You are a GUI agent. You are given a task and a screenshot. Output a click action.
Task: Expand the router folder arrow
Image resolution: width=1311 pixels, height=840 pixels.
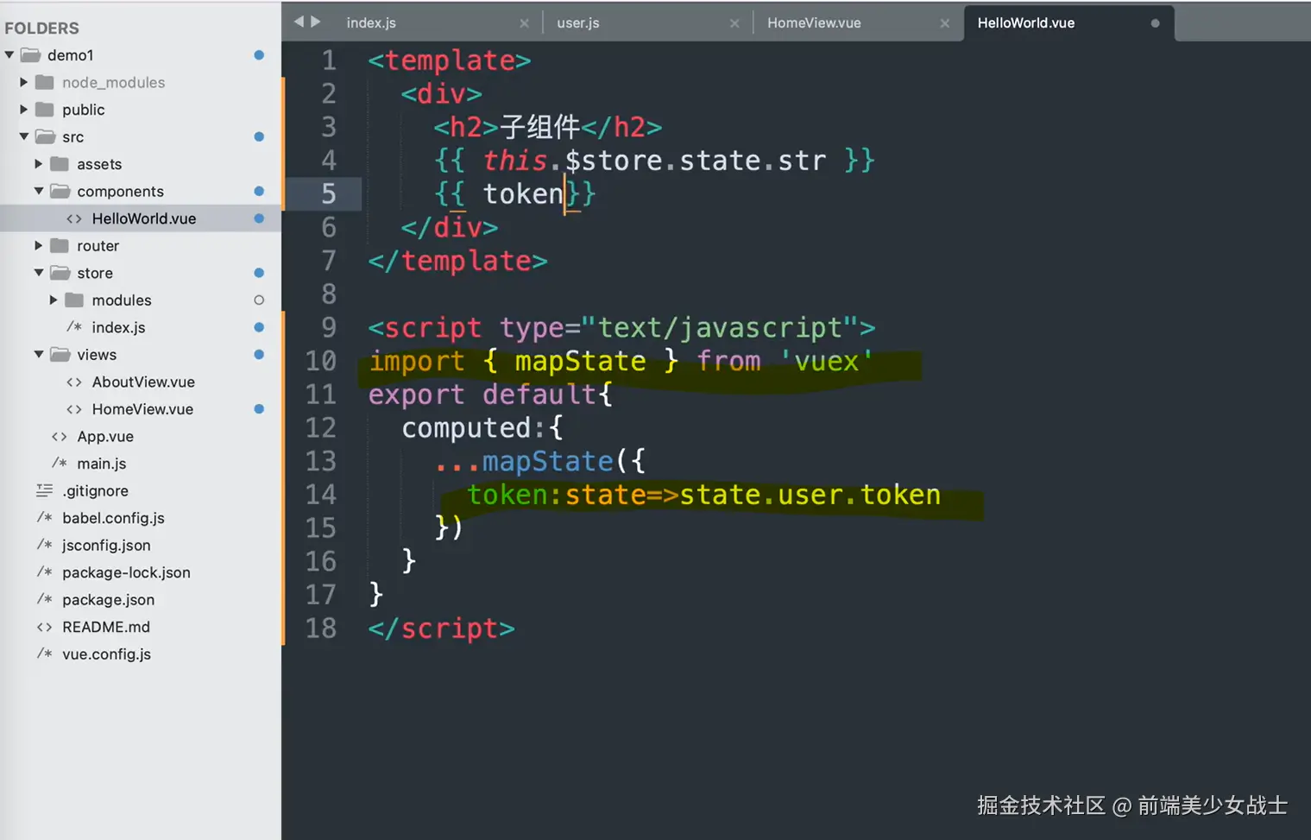pos(39,246)
